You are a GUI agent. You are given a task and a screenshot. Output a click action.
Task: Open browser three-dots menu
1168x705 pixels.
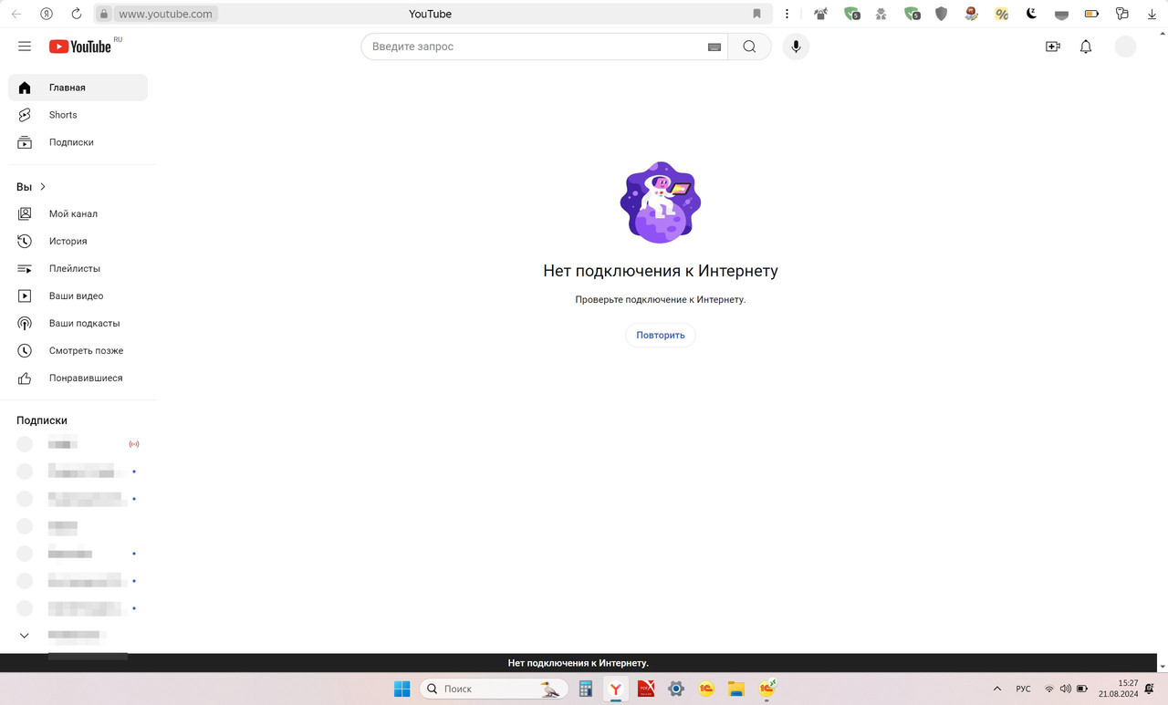(787, 14)
